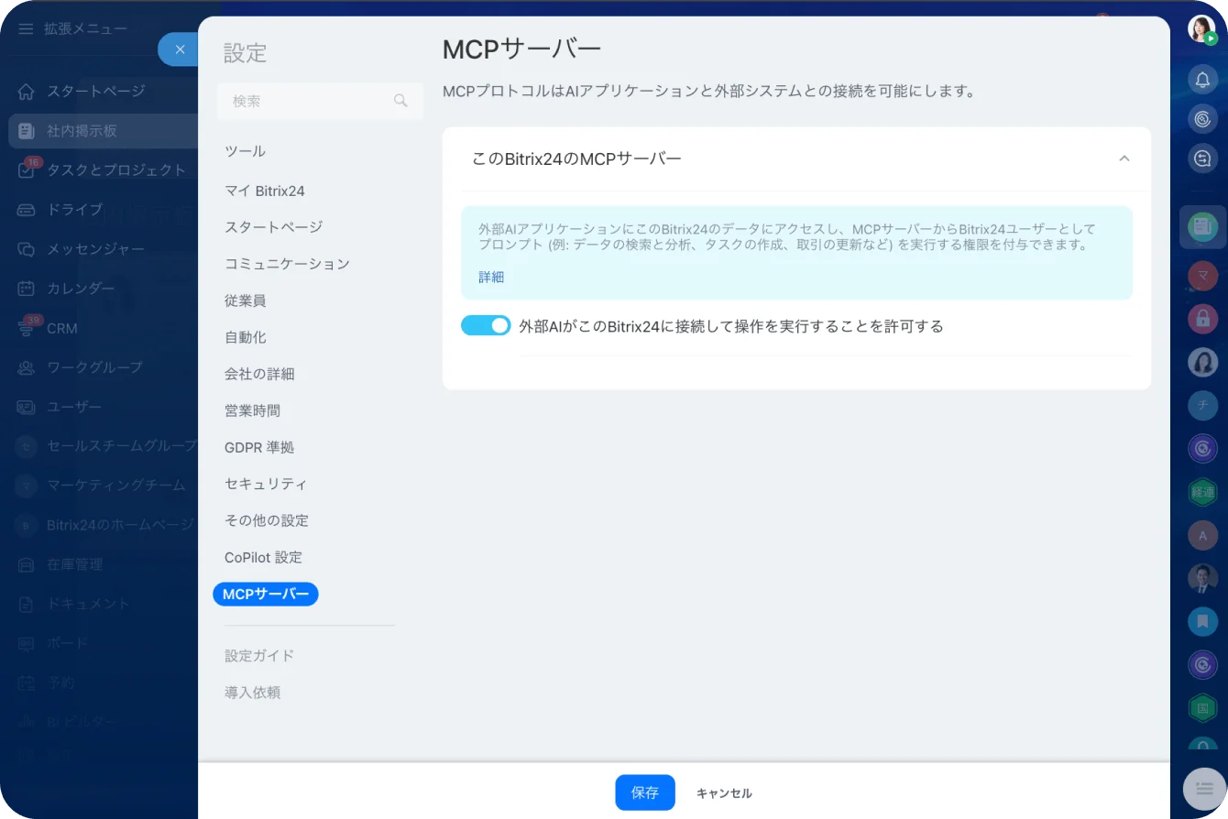Click the ユーザー ID card icon
1228x819 pixels.
(27, 407)
